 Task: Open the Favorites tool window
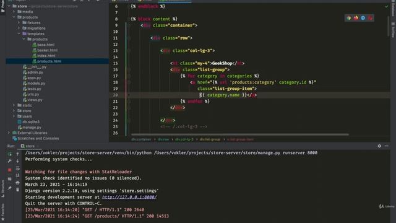2,212
